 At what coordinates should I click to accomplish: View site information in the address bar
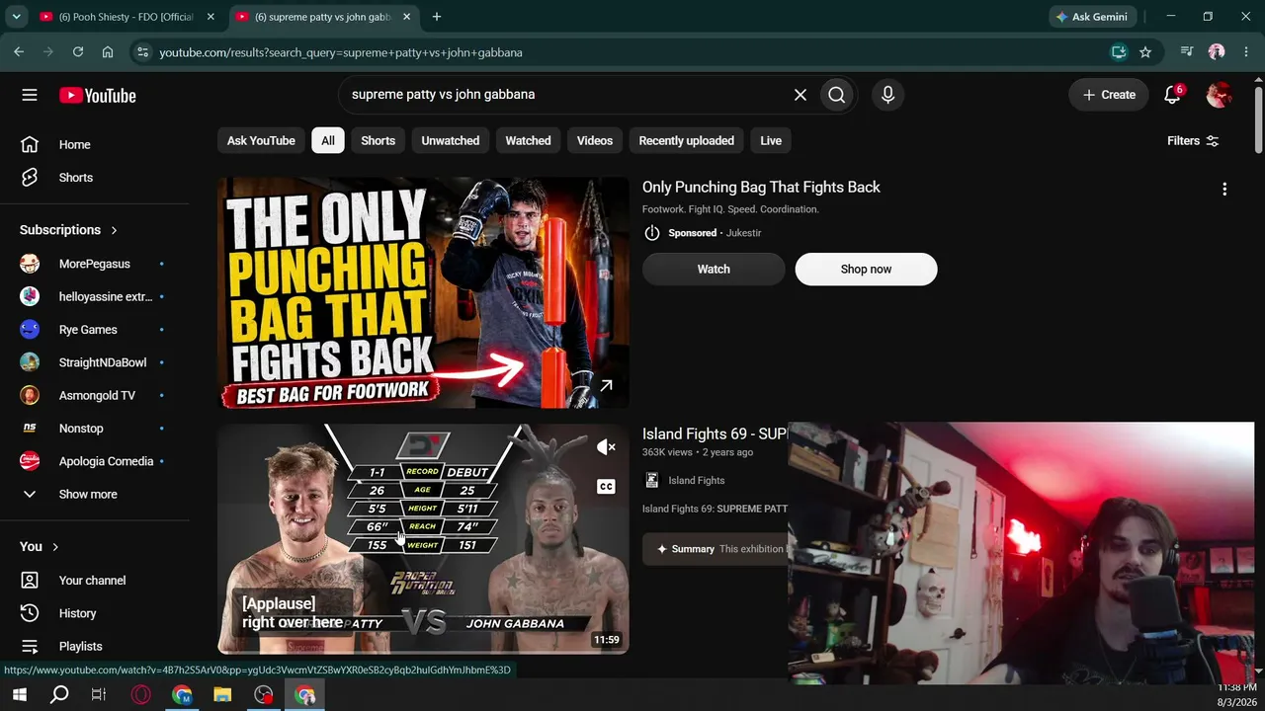pyautogui.click(x=142, y=52)
